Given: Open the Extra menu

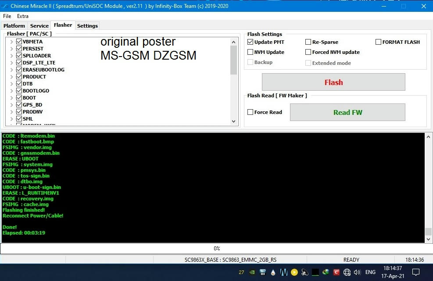Looking at the screenshot, I should coord(23,16).
